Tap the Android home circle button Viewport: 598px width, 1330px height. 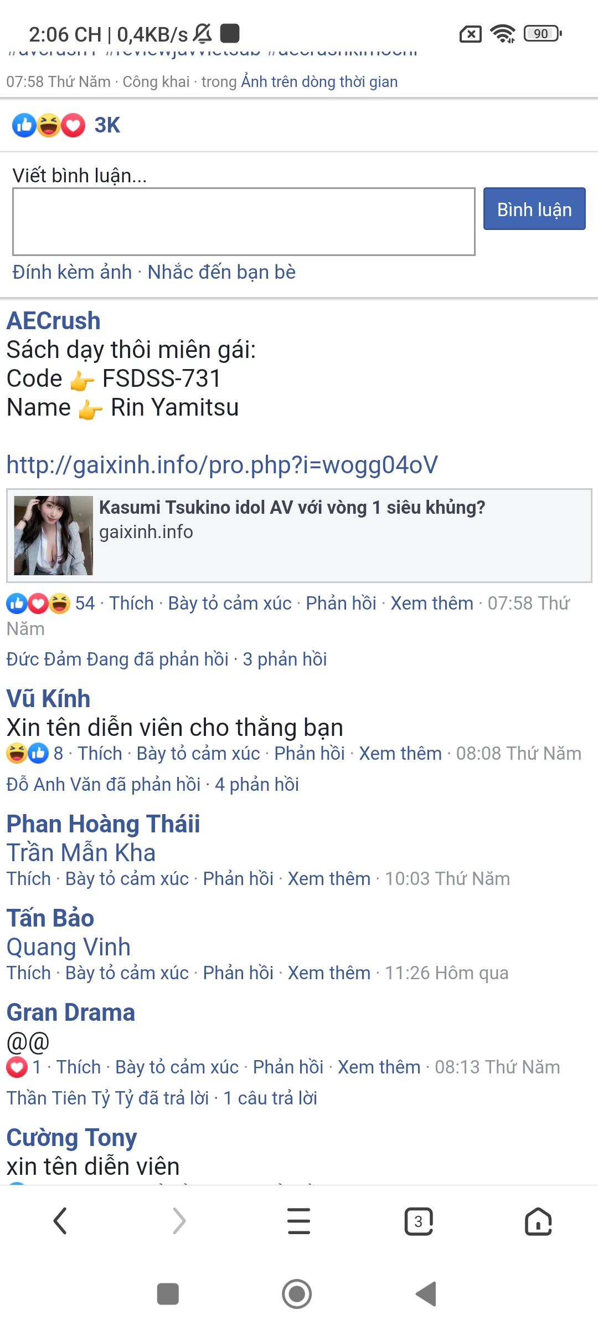pos(297,1294)
